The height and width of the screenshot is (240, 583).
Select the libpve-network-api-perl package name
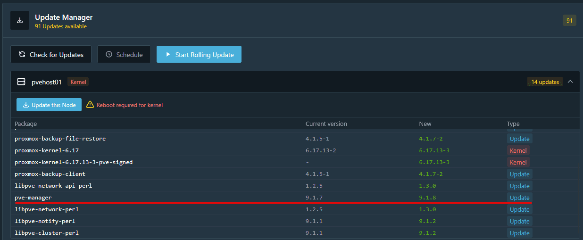pos(53,186)
